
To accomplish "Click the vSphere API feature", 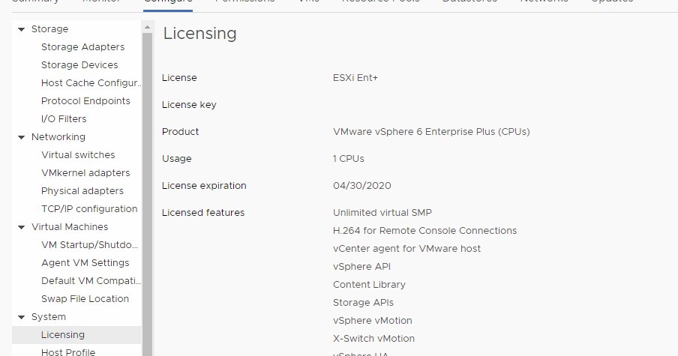I will pos(361,267).
